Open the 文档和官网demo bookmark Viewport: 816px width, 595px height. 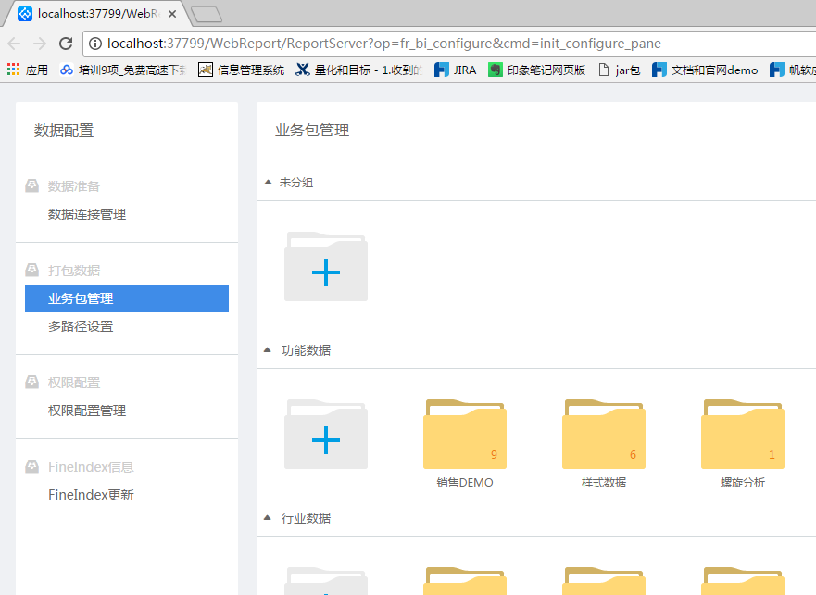[705, 70]
